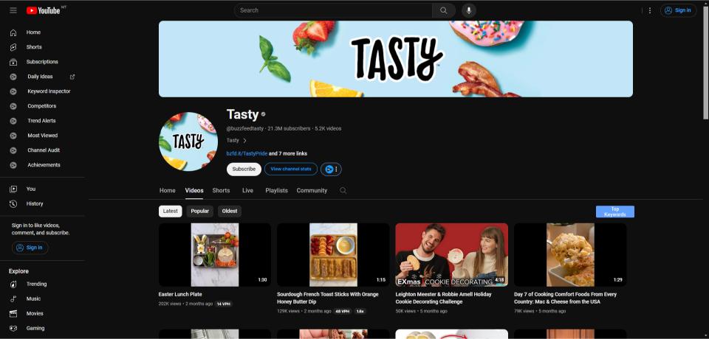Click into the Search field
The height and width of the screenshot is (339, 709).
(333, 10)
